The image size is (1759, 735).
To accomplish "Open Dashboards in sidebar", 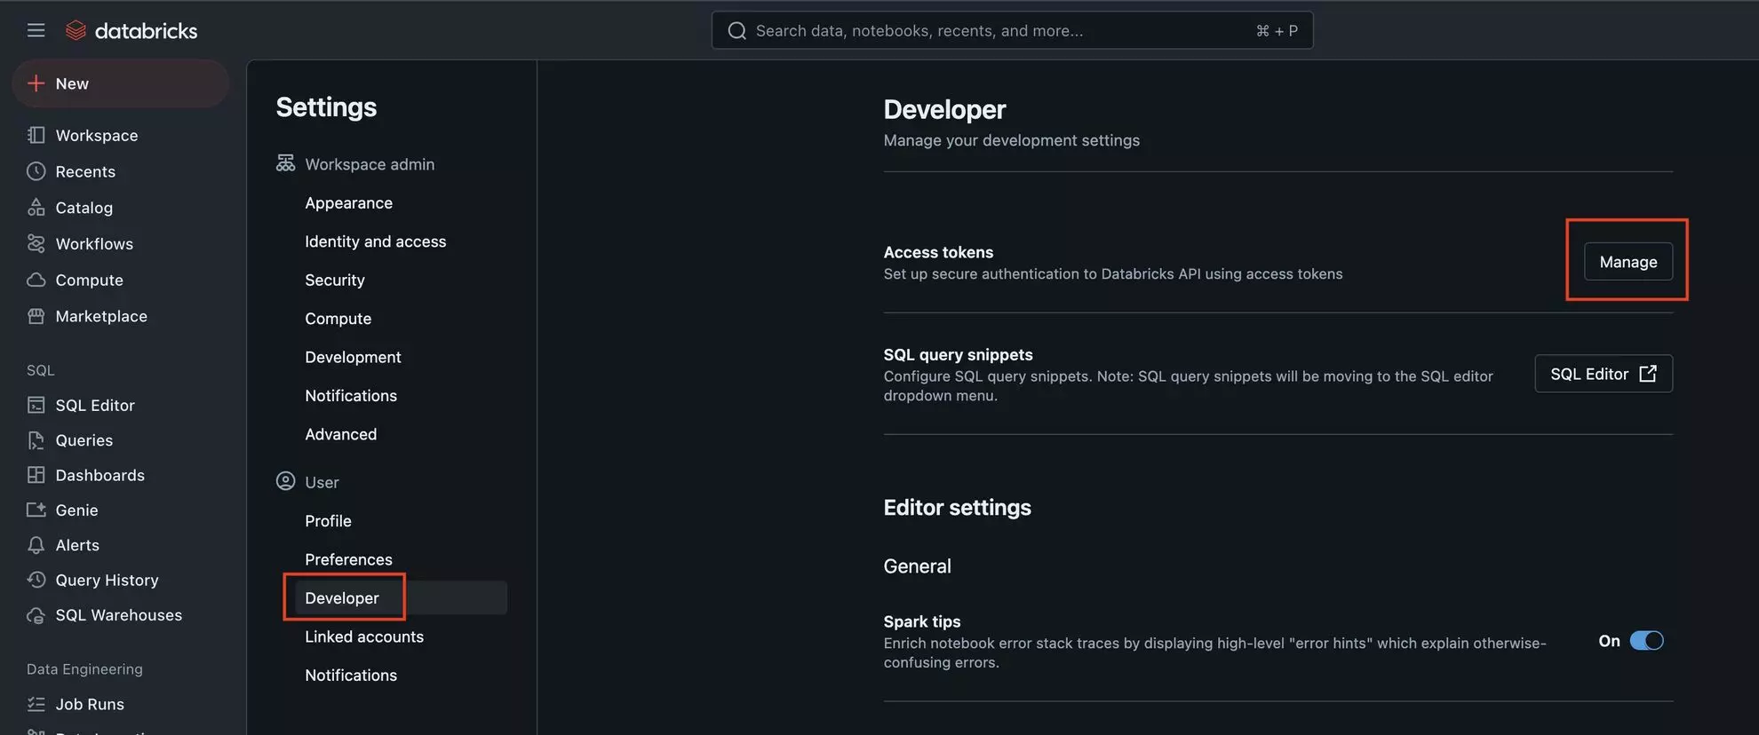I will [x=99, y=475].
